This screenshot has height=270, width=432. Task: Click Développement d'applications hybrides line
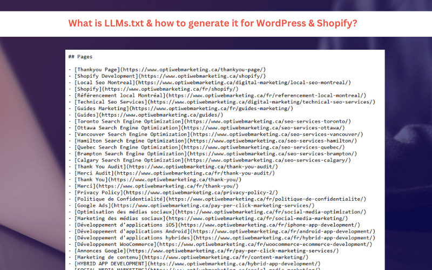coord(222,238)
